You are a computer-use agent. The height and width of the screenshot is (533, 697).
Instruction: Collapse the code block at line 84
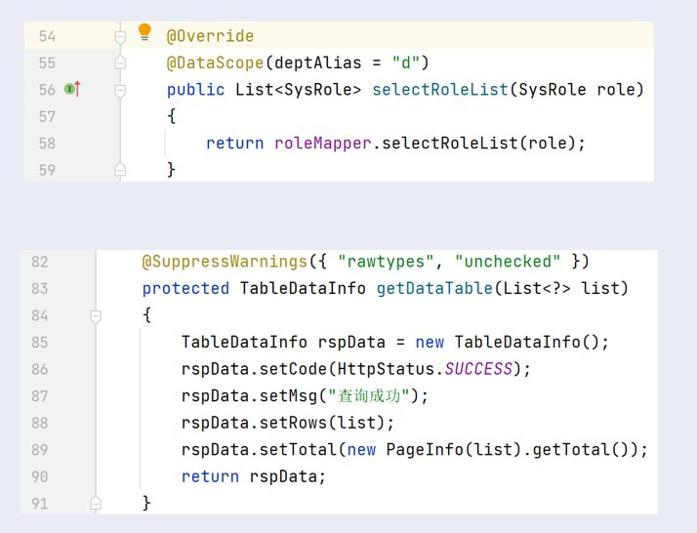click(x=96, y=316)
